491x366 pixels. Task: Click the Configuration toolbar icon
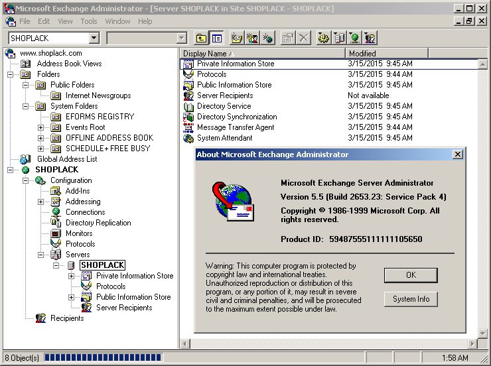[x=324, y=38]
